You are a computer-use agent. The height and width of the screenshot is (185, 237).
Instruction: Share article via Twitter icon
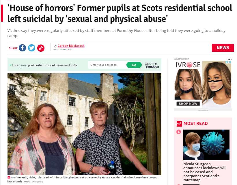(x=31, y=48)
